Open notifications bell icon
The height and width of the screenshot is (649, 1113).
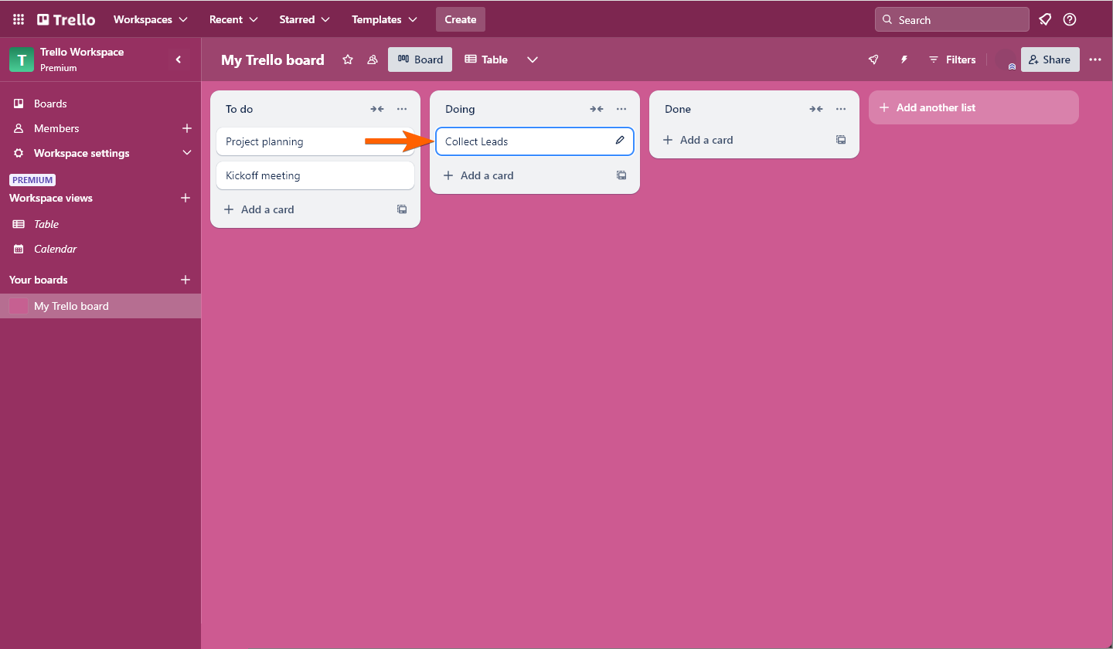pos(1045,19)
